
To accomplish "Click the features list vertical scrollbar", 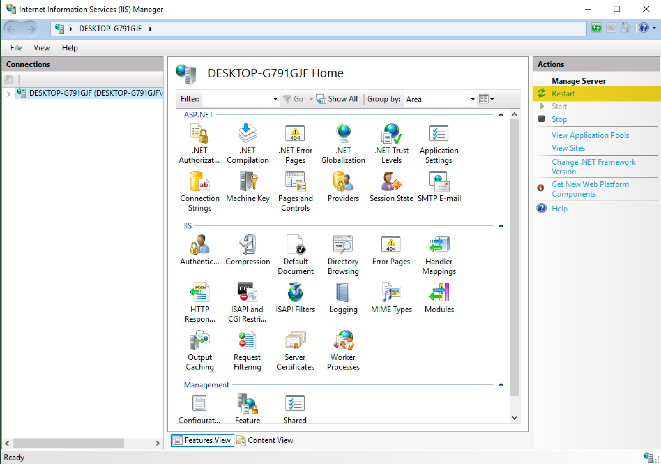I will [514, 258].
